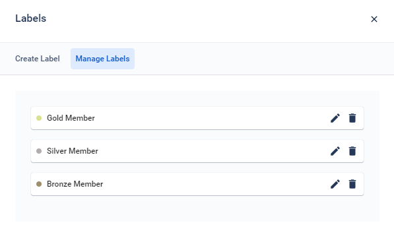Close the Labels dialog
The width and height of the screenshot is (394, 248).
pyautogui.click(x=374, y=19)
